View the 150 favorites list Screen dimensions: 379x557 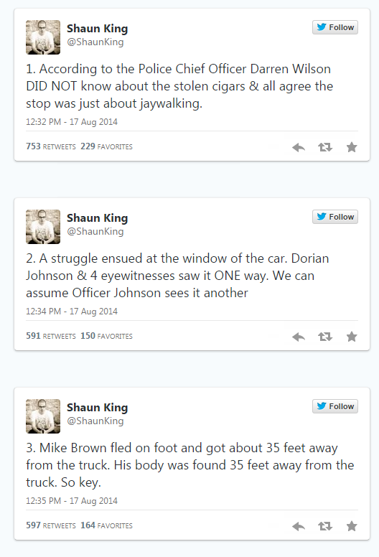106,336
